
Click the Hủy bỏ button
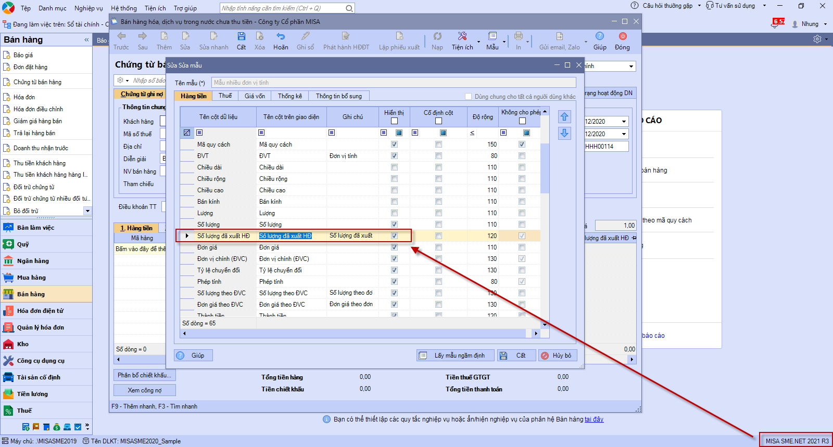[558, 356]
